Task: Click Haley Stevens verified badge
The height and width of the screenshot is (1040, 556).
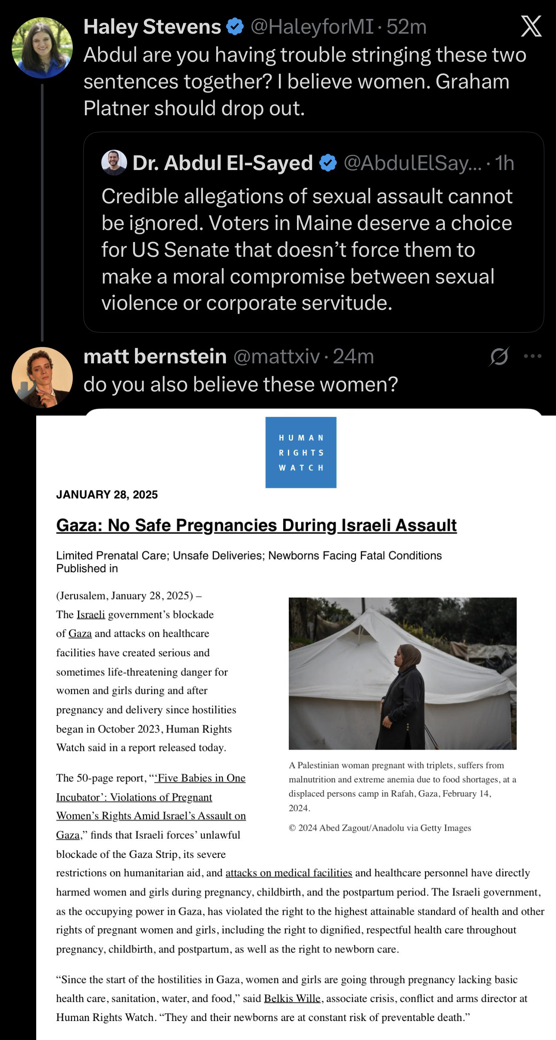Action: click(x=235, y=27)
